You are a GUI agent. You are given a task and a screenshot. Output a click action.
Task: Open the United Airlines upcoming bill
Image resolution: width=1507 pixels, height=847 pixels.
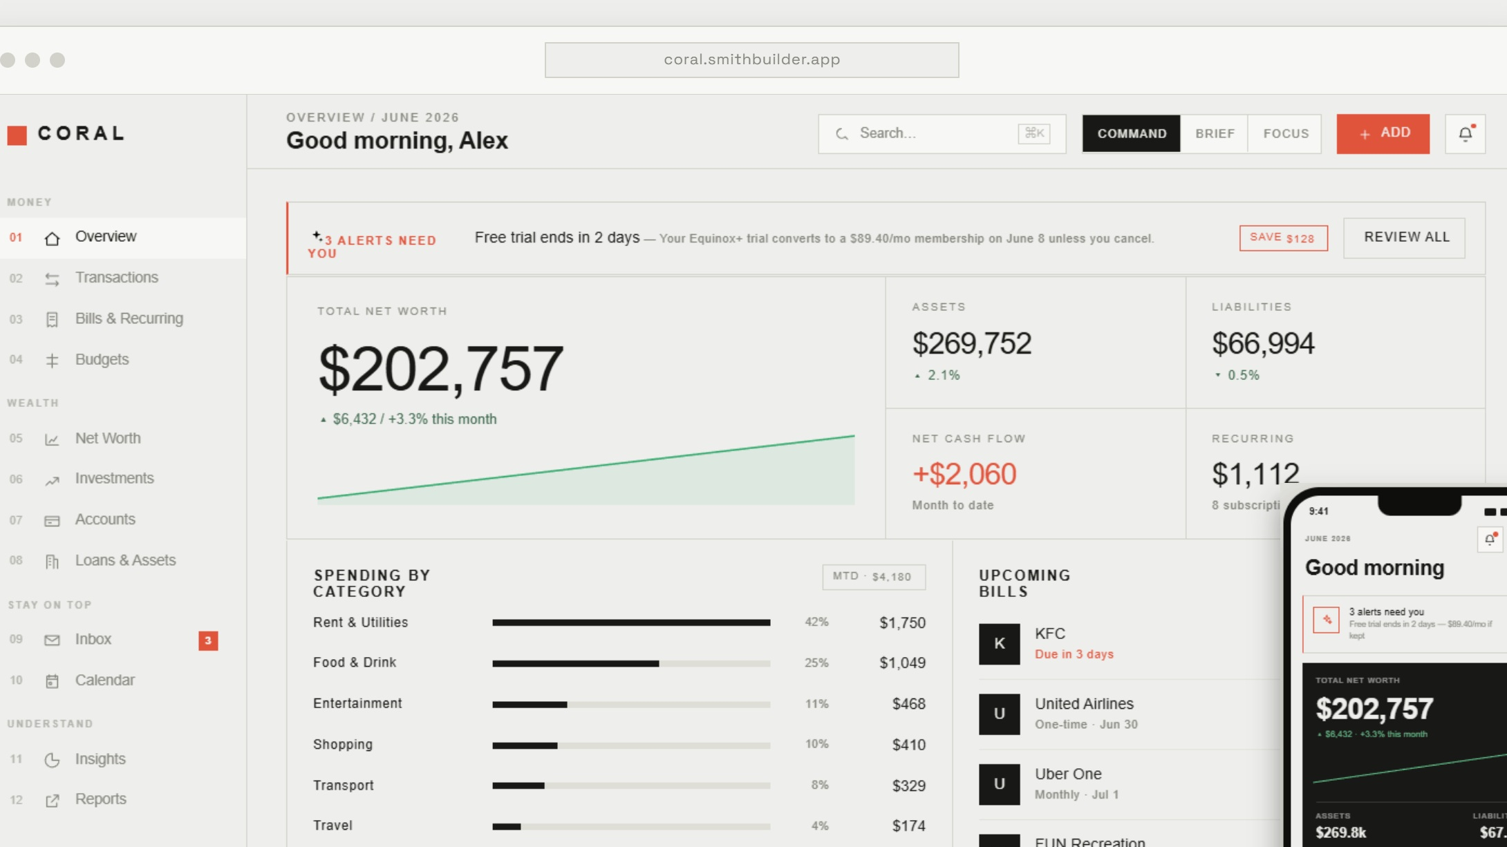click(1130, 714)
